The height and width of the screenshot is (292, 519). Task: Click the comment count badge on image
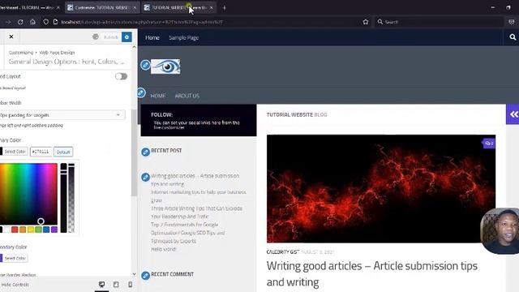pyautogui.click(x=489, y=144)
